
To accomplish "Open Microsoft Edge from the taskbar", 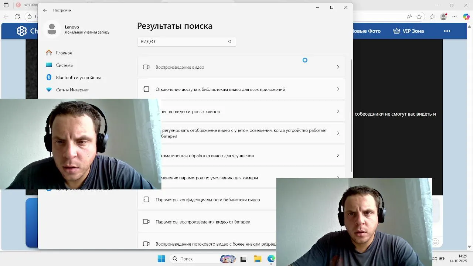I will pyautogui.click(x=272, y=259).
